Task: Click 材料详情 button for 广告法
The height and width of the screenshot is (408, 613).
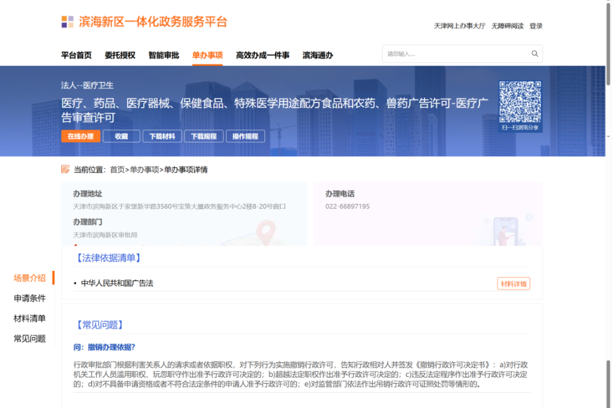Action: click(x=513, y=284)
